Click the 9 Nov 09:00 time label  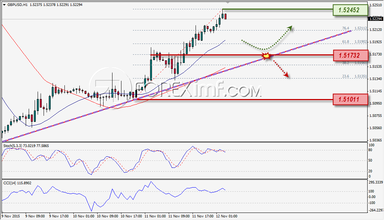[35, 216]
